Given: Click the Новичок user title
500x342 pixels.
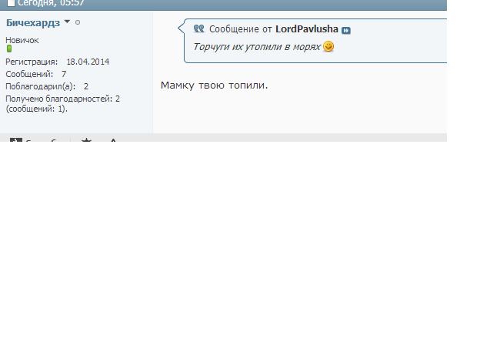Looking at the screenshot, I should (22, 40).
